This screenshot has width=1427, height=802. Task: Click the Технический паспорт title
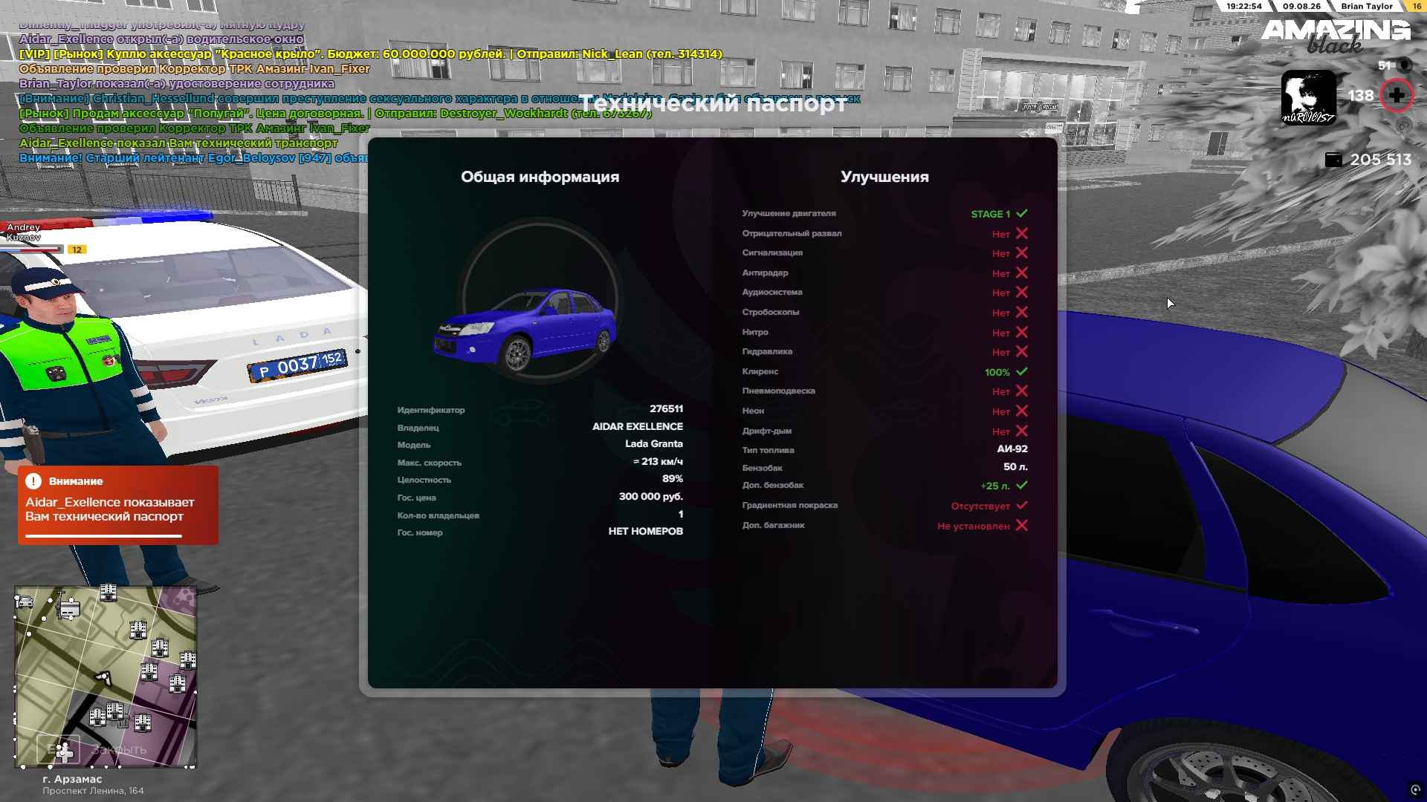click(712, 103)
